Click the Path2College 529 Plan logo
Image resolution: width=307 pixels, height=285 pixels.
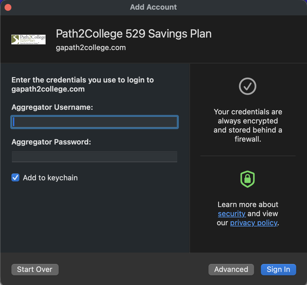(x=28, y=39)
